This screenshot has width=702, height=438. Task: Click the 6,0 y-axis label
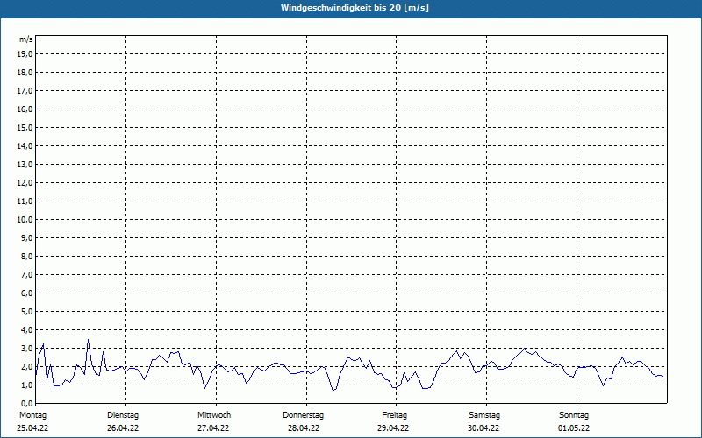[27, 293]
